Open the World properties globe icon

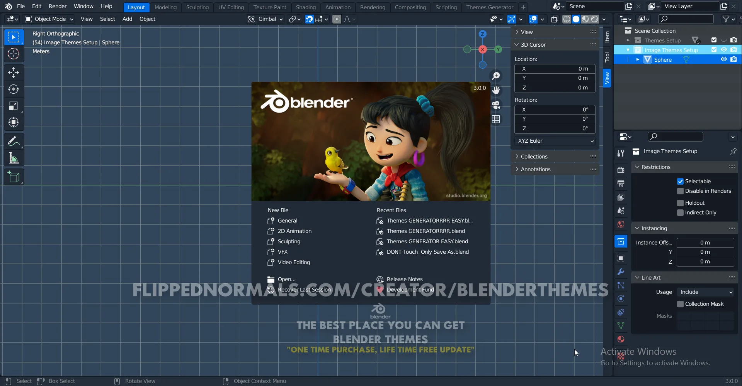621,224
